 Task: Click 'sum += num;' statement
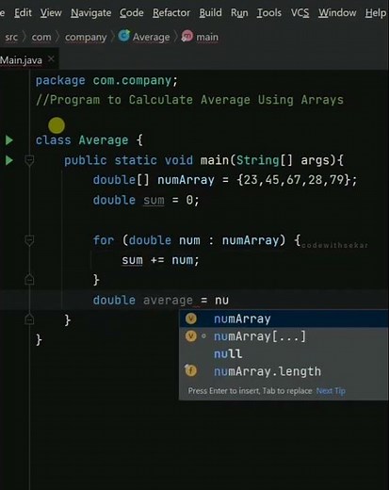point(160,260)
